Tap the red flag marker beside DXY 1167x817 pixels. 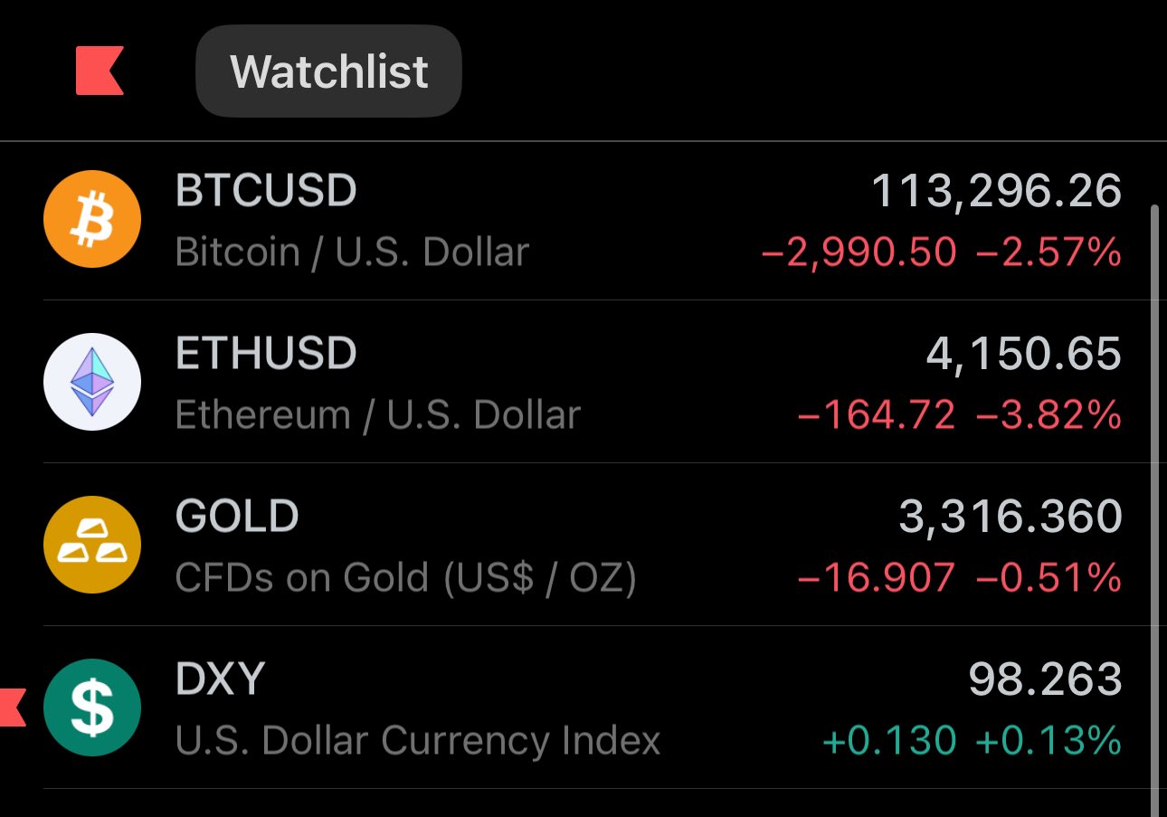click(12, 708)
